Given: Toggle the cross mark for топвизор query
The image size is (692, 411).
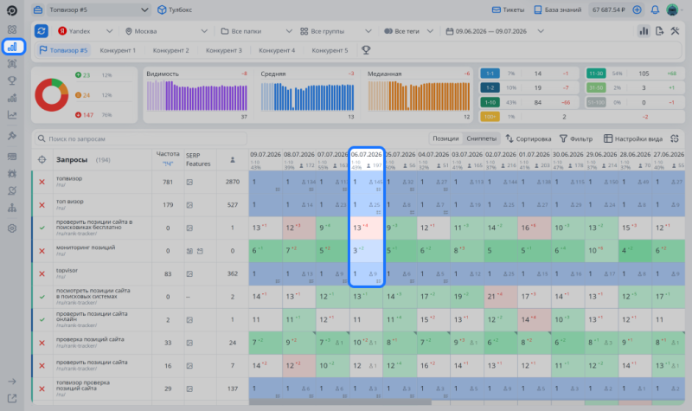Looking at the screenshot, I should pyautogui.click(x=42, y=182).
